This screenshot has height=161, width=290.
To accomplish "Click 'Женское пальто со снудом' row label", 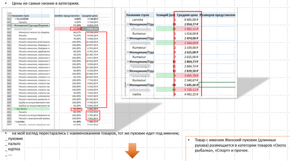I will click(x=34, y=32).
